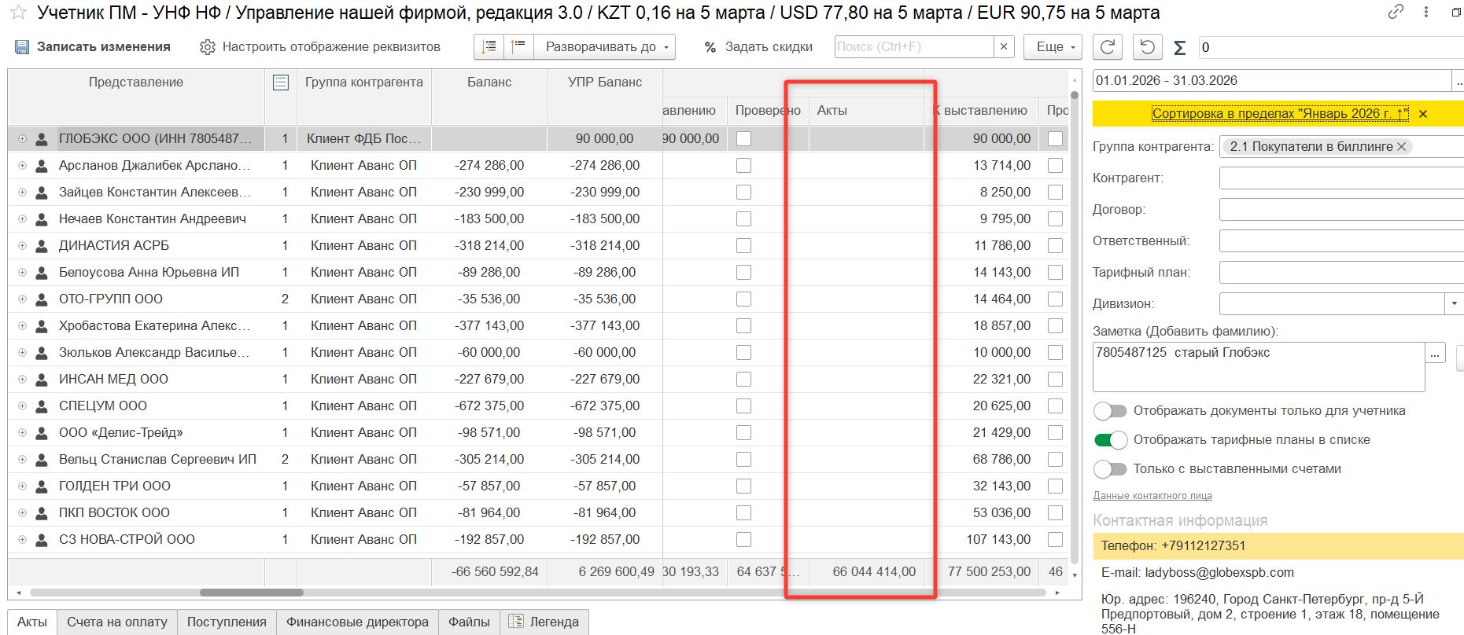This screenshot has width=1464, height=635.
Task: Expand the ОТО-ГРУПП ООО row
Action: [22, 299]
